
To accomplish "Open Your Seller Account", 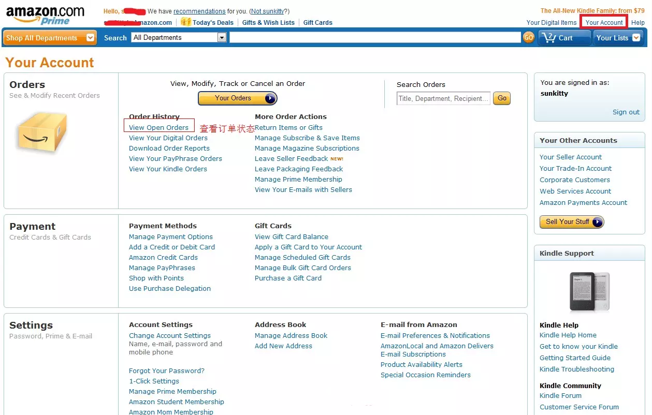I will (571, 157).
